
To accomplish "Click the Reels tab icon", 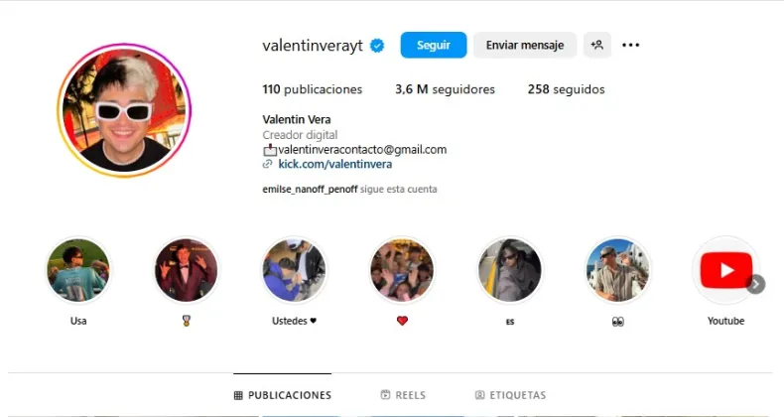I will point(385,395).
